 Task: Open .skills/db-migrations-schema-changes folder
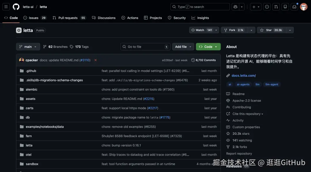(54, 80)
